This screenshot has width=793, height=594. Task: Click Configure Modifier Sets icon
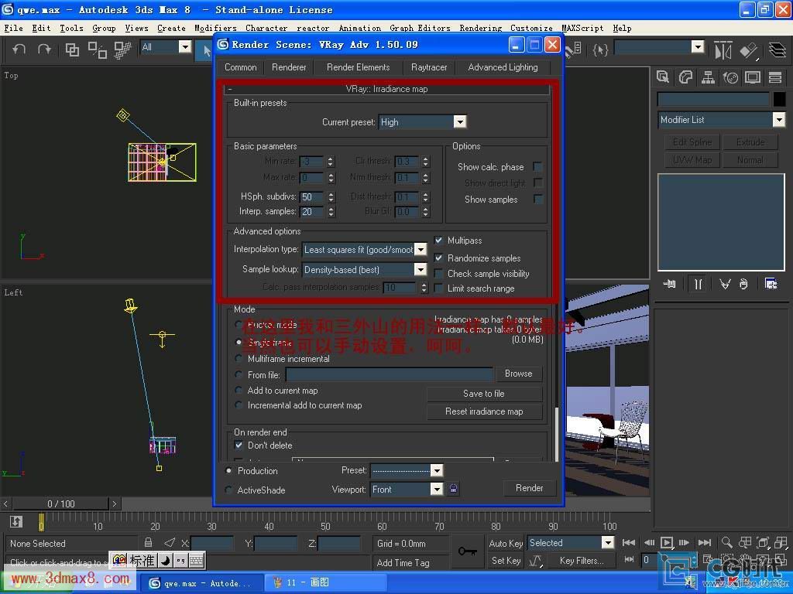[771, 284]
